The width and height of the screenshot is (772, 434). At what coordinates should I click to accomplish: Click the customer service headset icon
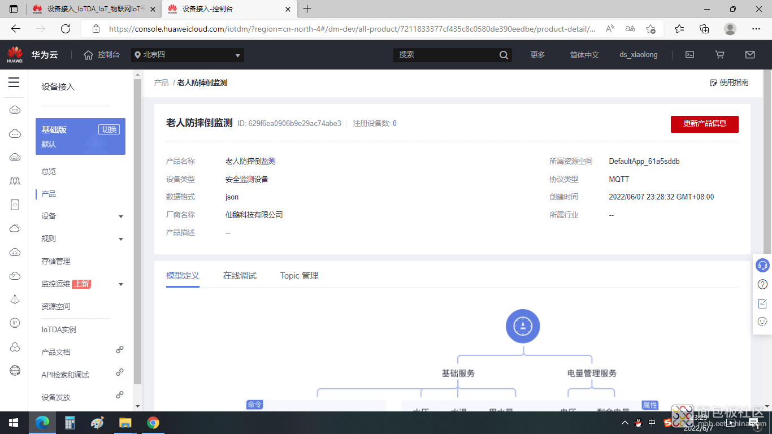click(x=762, y=265)
